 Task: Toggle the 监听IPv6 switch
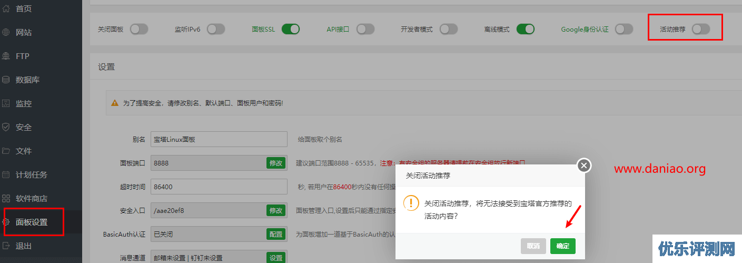216,29
